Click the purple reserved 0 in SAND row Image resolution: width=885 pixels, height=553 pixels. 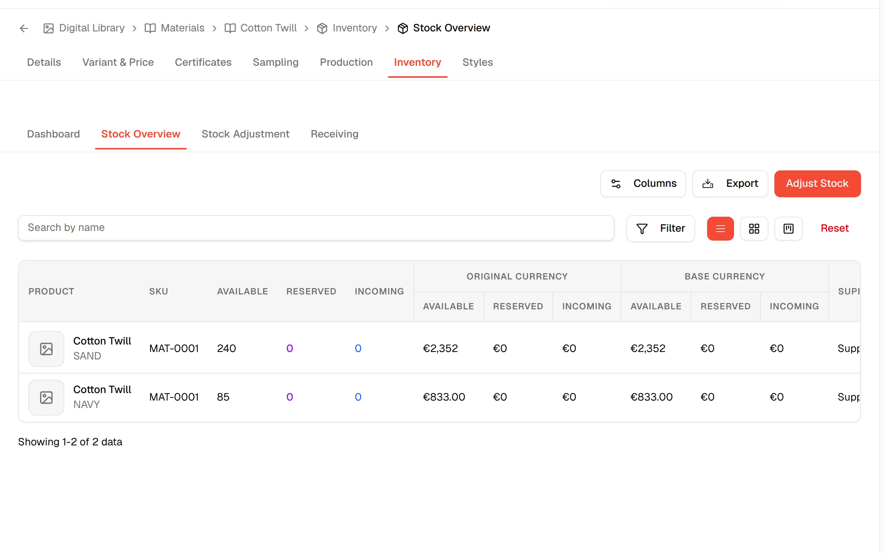click(x=290, y=348)
